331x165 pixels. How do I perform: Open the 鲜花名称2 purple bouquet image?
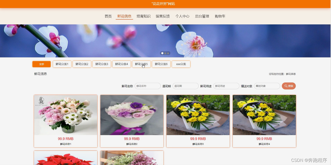tap(132, 115)
